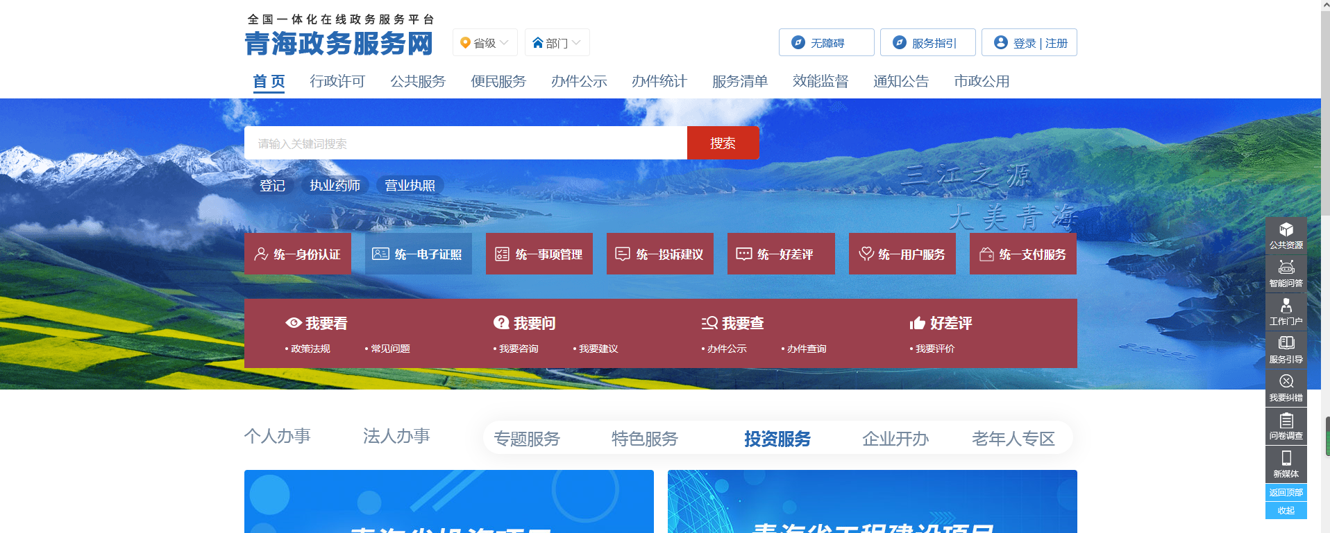
Task: Open 统一电子证照 service
Action: point(418,254)
